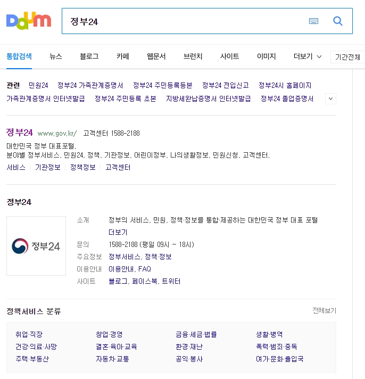Select the 폭력·범죄·중독 category

point(277,347)
